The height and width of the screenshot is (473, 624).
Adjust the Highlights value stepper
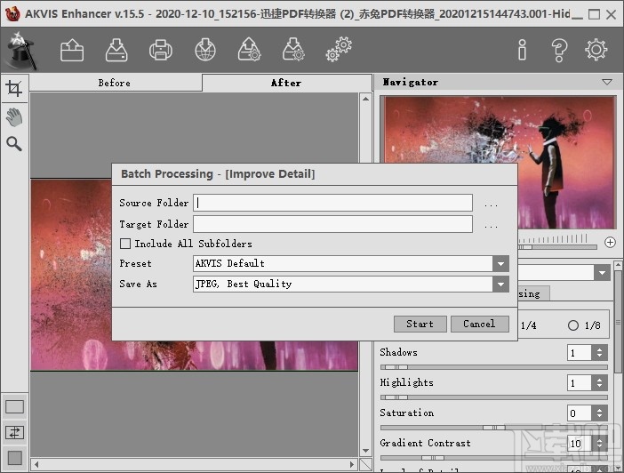(x=599, y=382)
